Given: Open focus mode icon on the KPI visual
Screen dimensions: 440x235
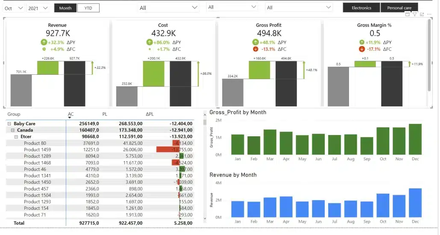Looking at the screenshot, I should (422, 15).
